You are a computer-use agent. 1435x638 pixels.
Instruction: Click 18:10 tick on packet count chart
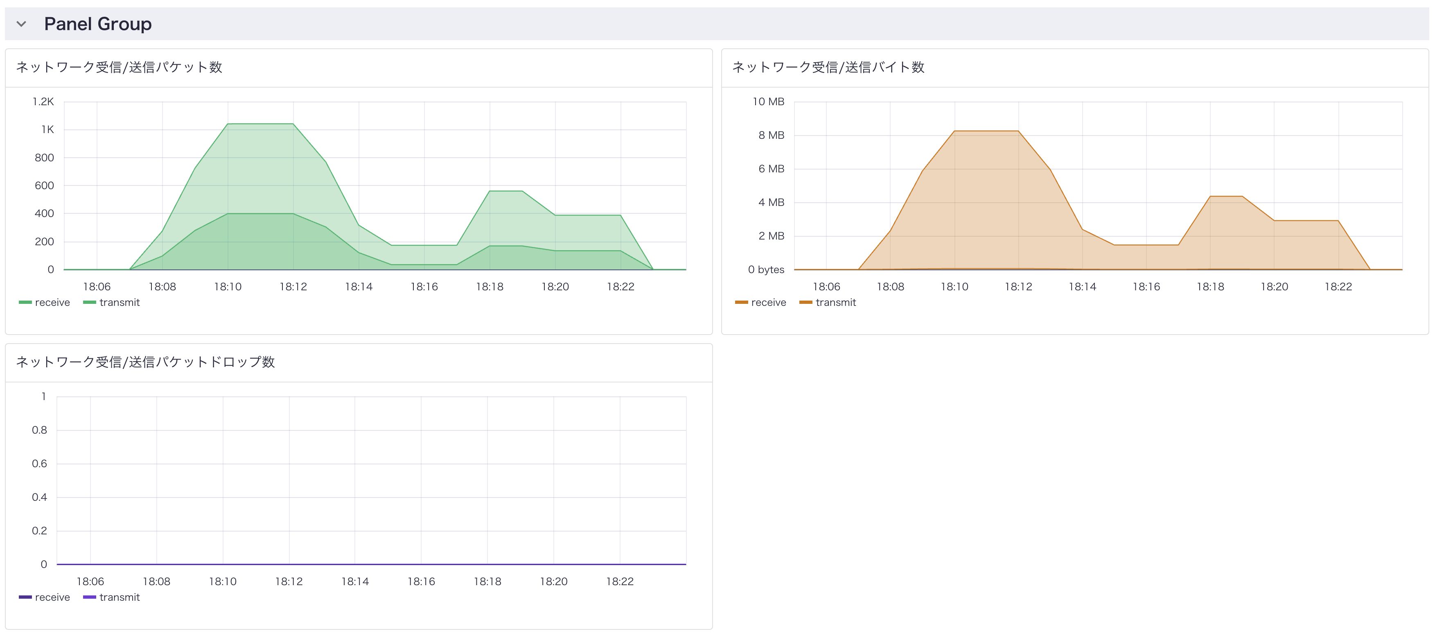[228, 286]
